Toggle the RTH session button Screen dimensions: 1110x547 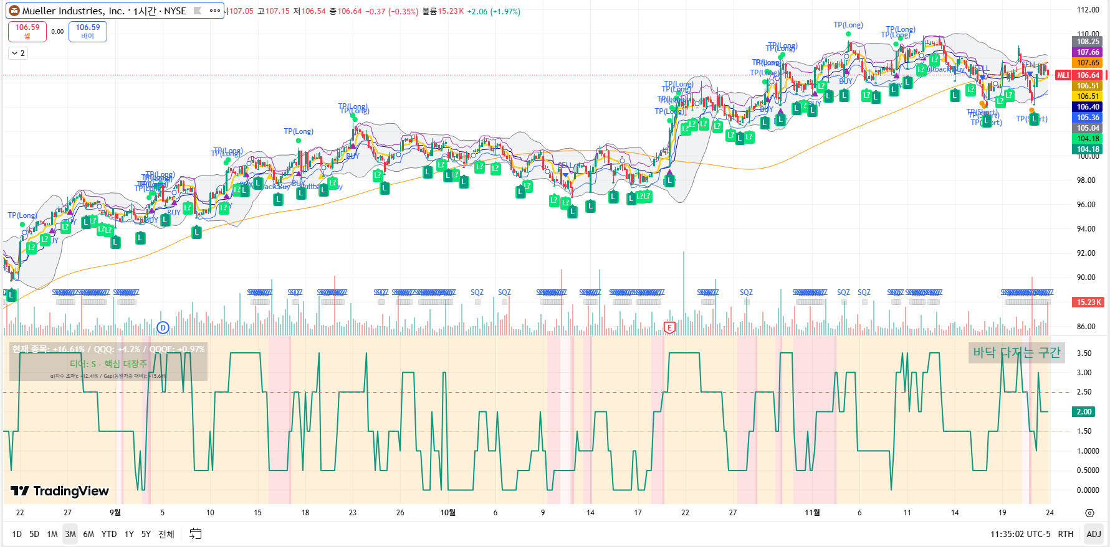(x=1066, y=534)
